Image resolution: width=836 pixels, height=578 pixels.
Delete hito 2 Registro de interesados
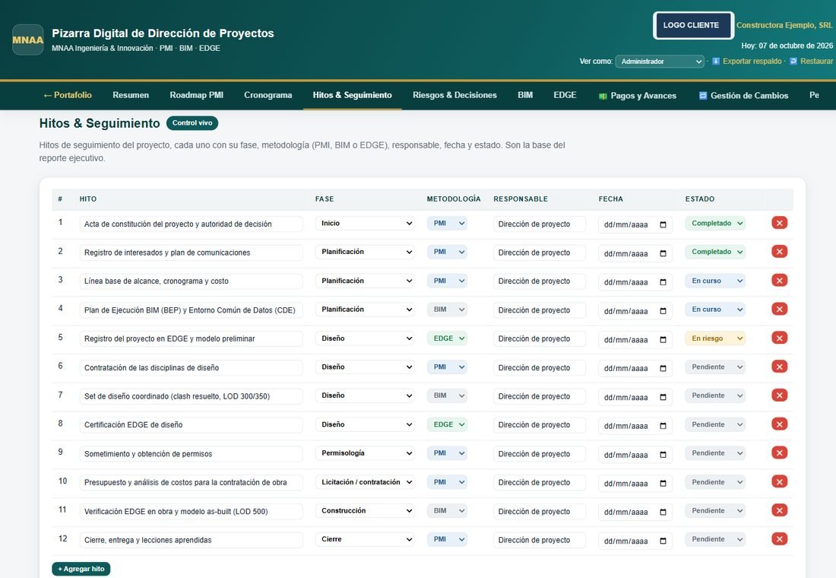click(779, 252)
